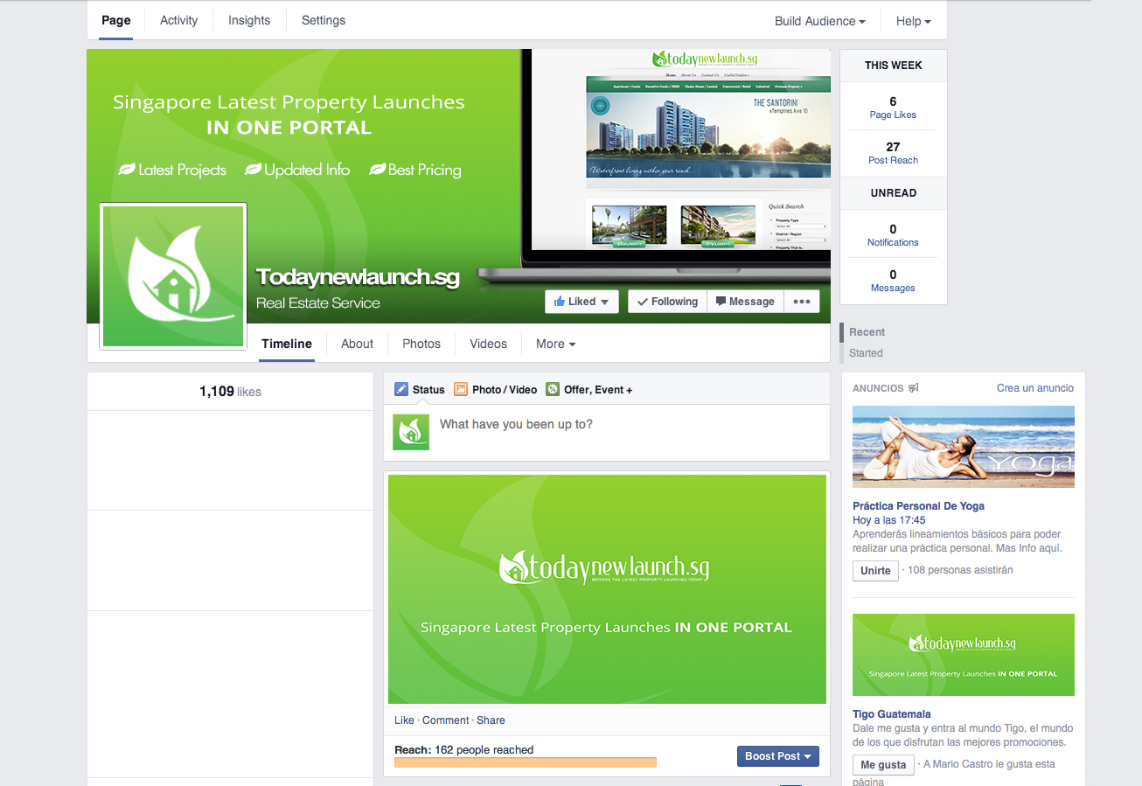Expand the More tab dropdown

click(556, 344)
